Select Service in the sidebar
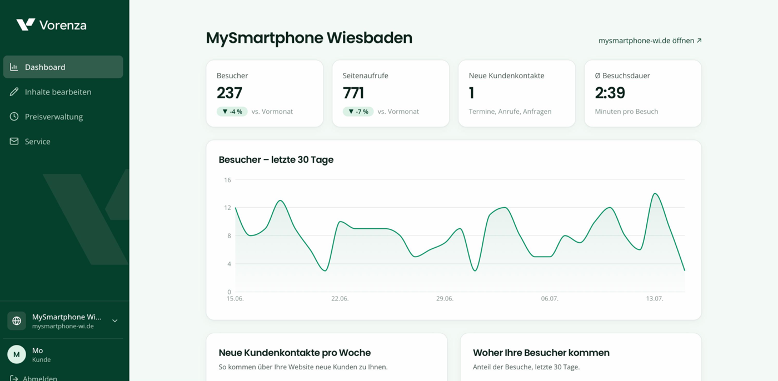This screenshot has height=381, width=778. [63, 141]
